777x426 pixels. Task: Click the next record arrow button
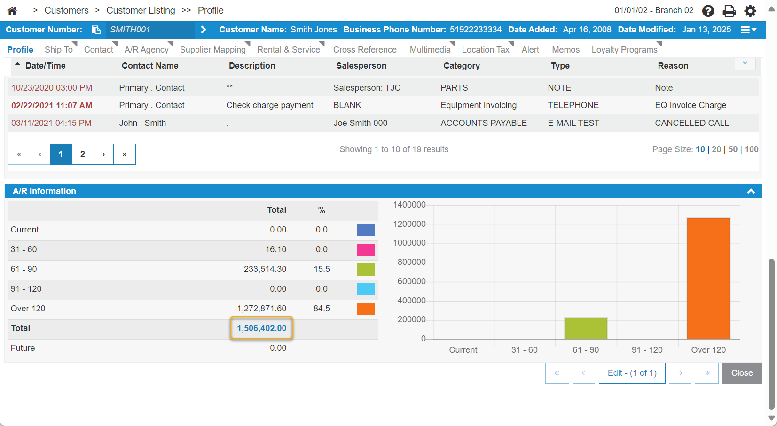tap(680, 373)
